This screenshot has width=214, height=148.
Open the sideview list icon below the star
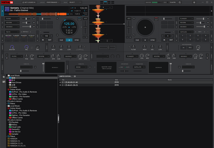[x=4, y=82]
